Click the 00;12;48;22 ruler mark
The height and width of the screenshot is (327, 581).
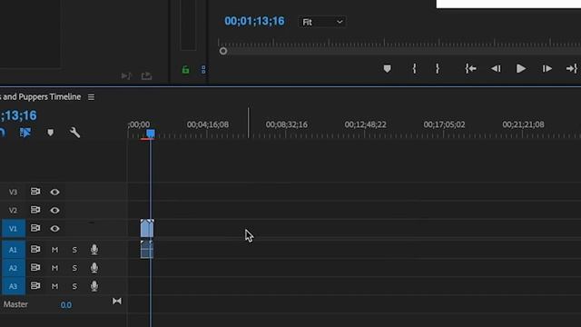[365, 124]
